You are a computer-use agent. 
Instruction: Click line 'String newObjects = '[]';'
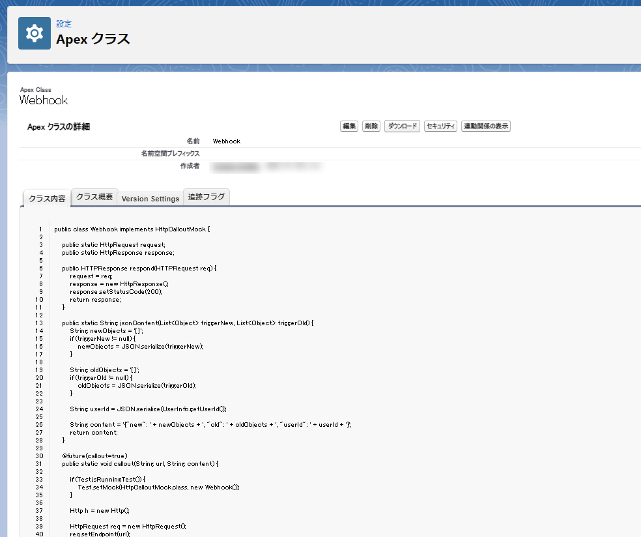tap(107, 331)
